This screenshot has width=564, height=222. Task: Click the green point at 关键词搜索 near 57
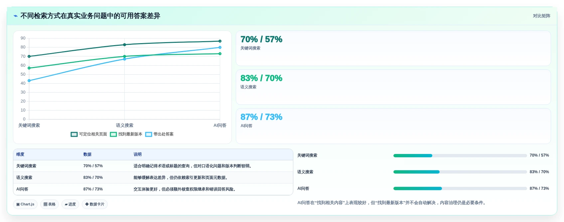29,68
